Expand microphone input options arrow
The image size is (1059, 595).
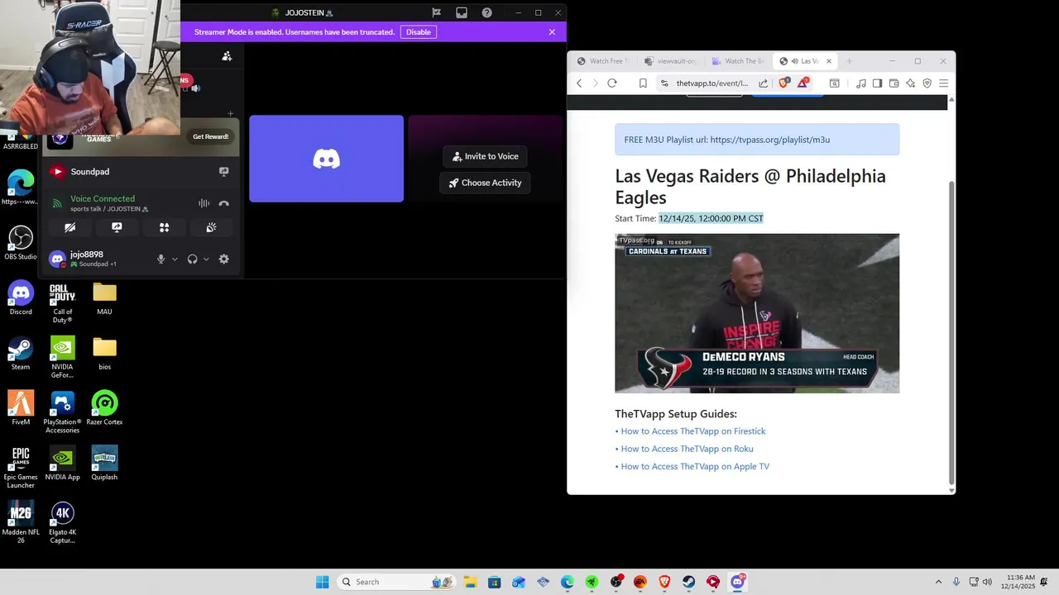pyautogui.click(x=175, y=259)
